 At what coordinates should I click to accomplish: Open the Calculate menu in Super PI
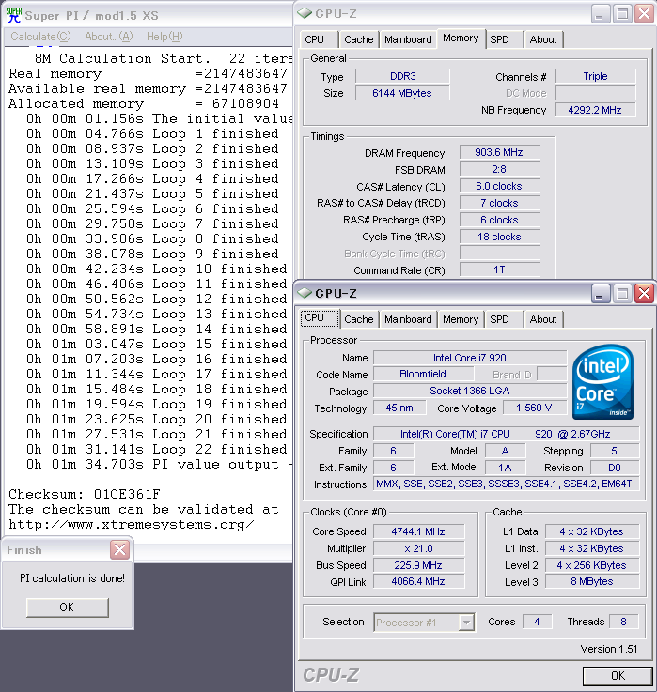pyautogui.click(x=39, y=37)
